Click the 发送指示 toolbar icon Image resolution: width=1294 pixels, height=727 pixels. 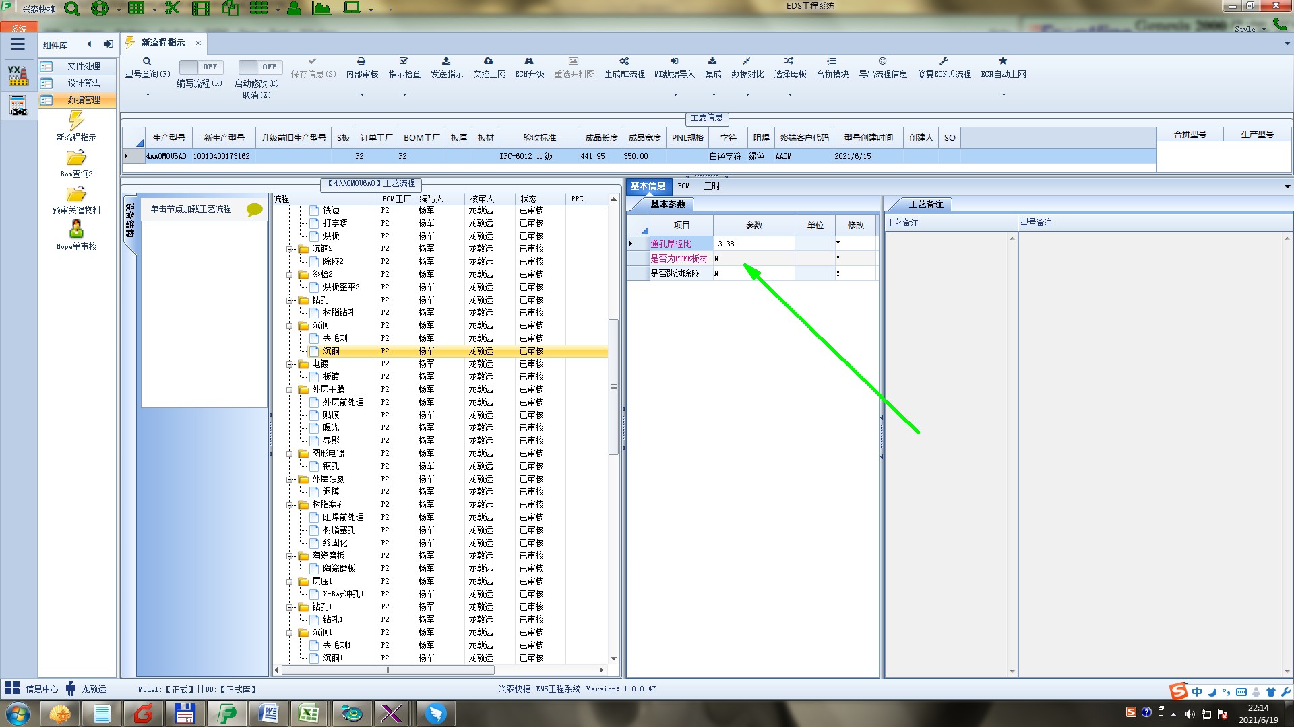coord(446,61)
